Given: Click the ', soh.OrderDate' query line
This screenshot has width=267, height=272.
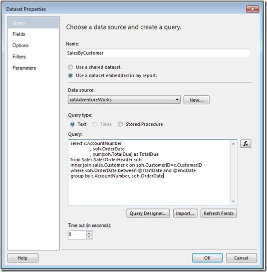Looking at the screenshot, I should point(107,149).
